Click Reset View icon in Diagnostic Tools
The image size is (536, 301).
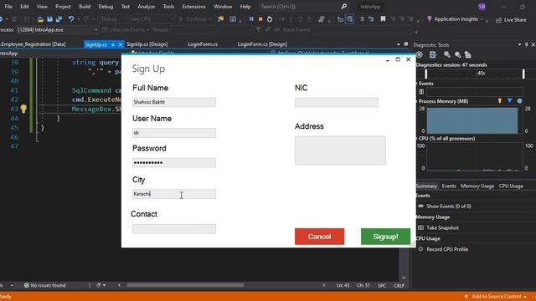(468, 54)
